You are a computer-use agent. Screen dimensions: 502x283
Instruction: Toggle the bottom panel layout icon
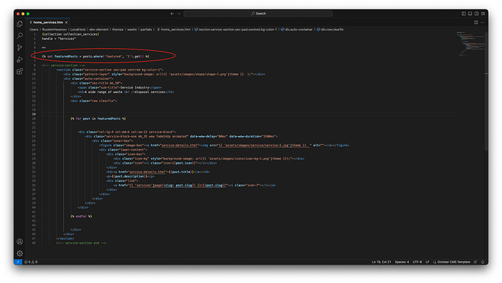pyautogui.click(x=470, y=13)
